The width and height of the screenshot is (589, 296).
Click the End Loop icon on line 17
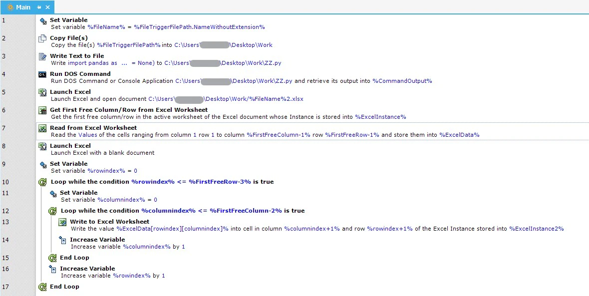(42, 287)
